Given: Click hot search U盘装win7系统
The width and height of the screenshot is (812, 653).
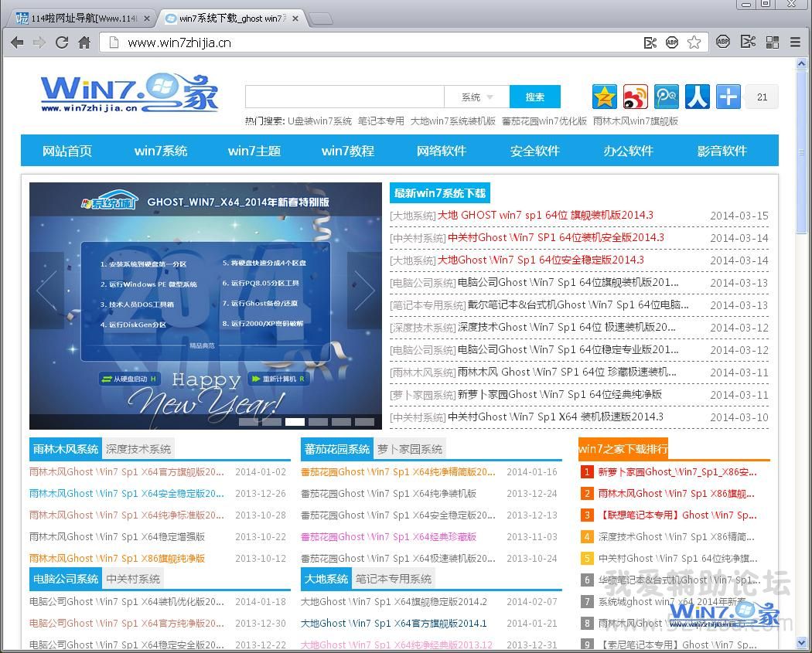Looking at the screenshot, I should 319,121.
